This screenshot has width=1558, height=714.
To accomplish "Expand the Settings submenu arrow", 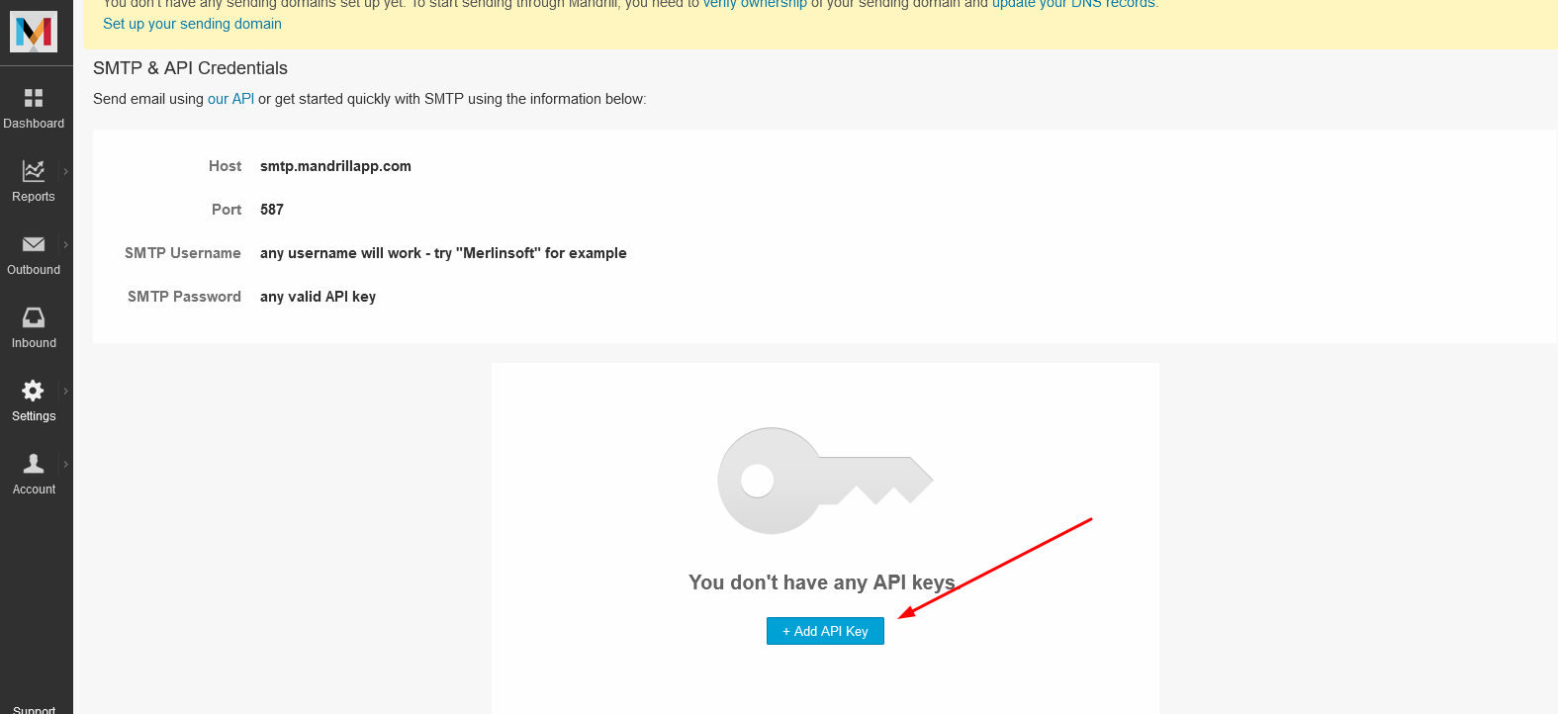I will (x=66, y=391).
